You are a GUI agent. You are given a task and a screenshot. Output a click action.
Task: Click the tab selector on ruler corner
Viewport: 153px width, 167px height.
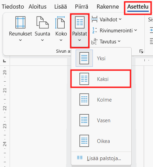pos(4,61)
